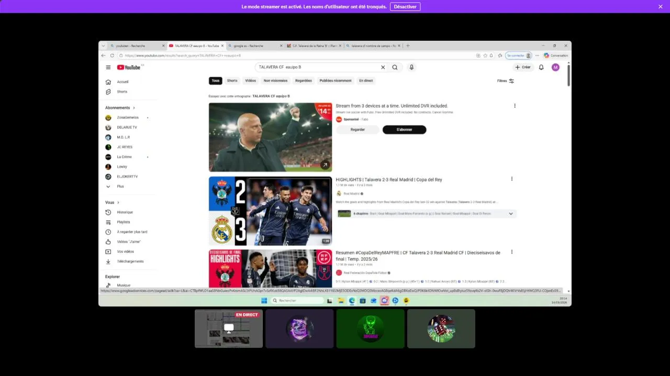This screenshot has width=670, height=376.
Task: Open Discord from the taskbar
Action: tap(385, 300)
